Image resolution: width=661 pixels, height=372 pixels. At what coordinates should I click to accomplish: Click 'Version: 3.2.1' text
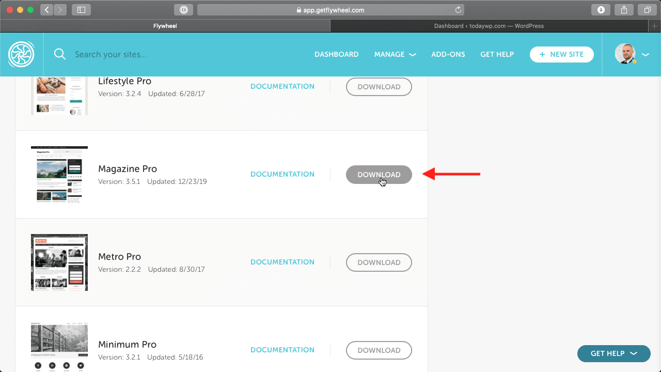[119, 358]
